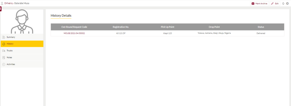The image size is (291, 106).
Task: Click the refresh icon in top bar
Action: [283, 3]
